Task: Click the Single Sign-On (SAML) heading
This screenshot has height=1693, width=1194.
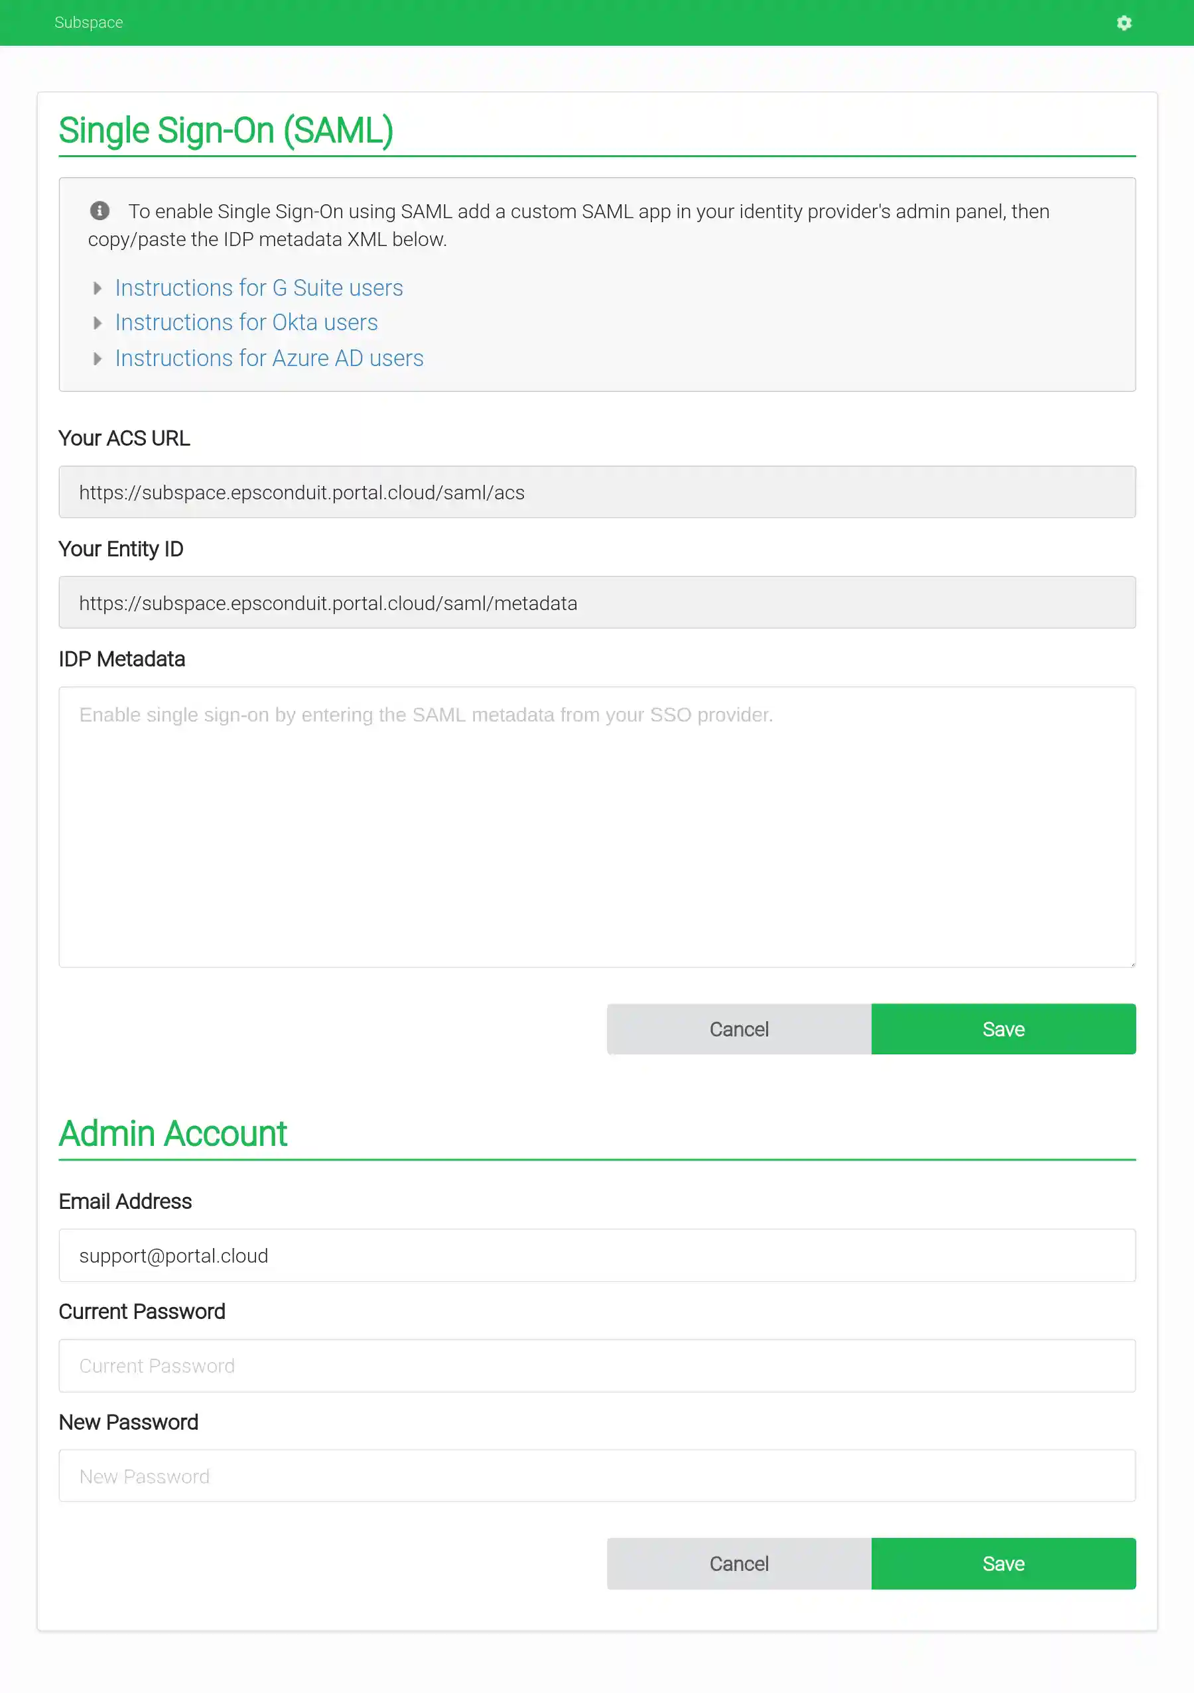Action: [226, 130]
